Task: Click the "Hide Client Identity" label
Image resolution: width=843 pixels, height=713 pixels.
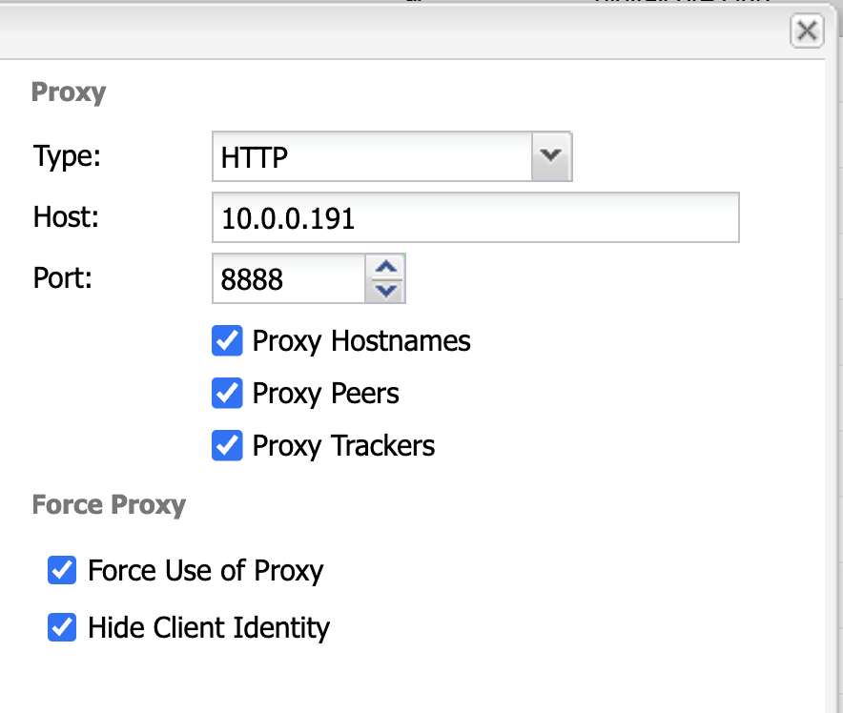Action: (208, 628)
